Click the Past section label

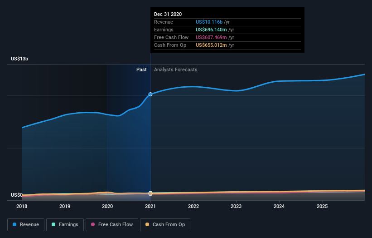[141, 69]
